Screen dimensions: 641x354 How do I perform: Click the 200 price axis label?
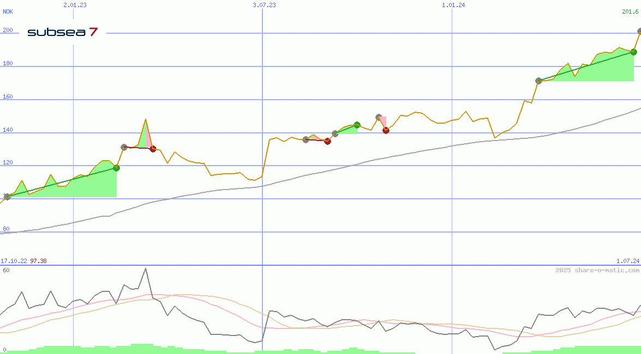coord(8,30)
